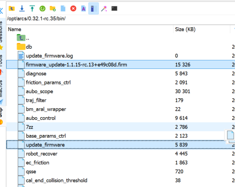Delete selected files red X icon
Viewport: 235px width, 187px height.
73,8
